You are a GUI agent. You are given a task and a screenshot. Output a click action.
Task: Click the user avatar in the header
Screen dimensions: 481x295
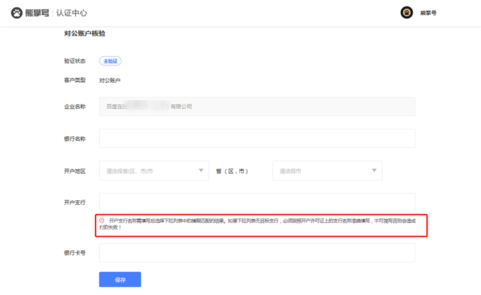point(406,13)
